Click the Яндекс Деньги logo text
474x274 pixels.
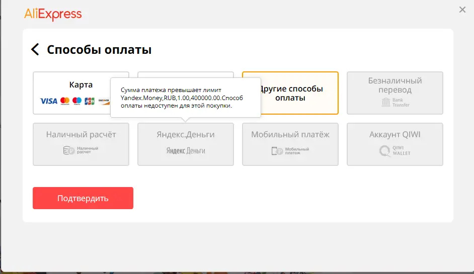[x=186, y=150]
